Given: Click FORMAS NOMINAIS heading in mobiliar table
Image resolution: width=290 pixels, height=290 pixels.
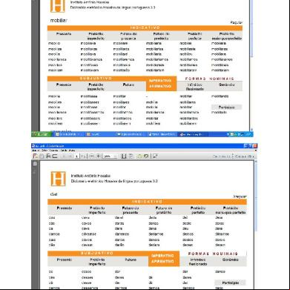Looking at the screenshot, I should 210,79.
